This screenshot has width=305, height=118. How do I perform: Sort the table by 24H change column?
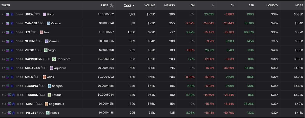point(251,5)
